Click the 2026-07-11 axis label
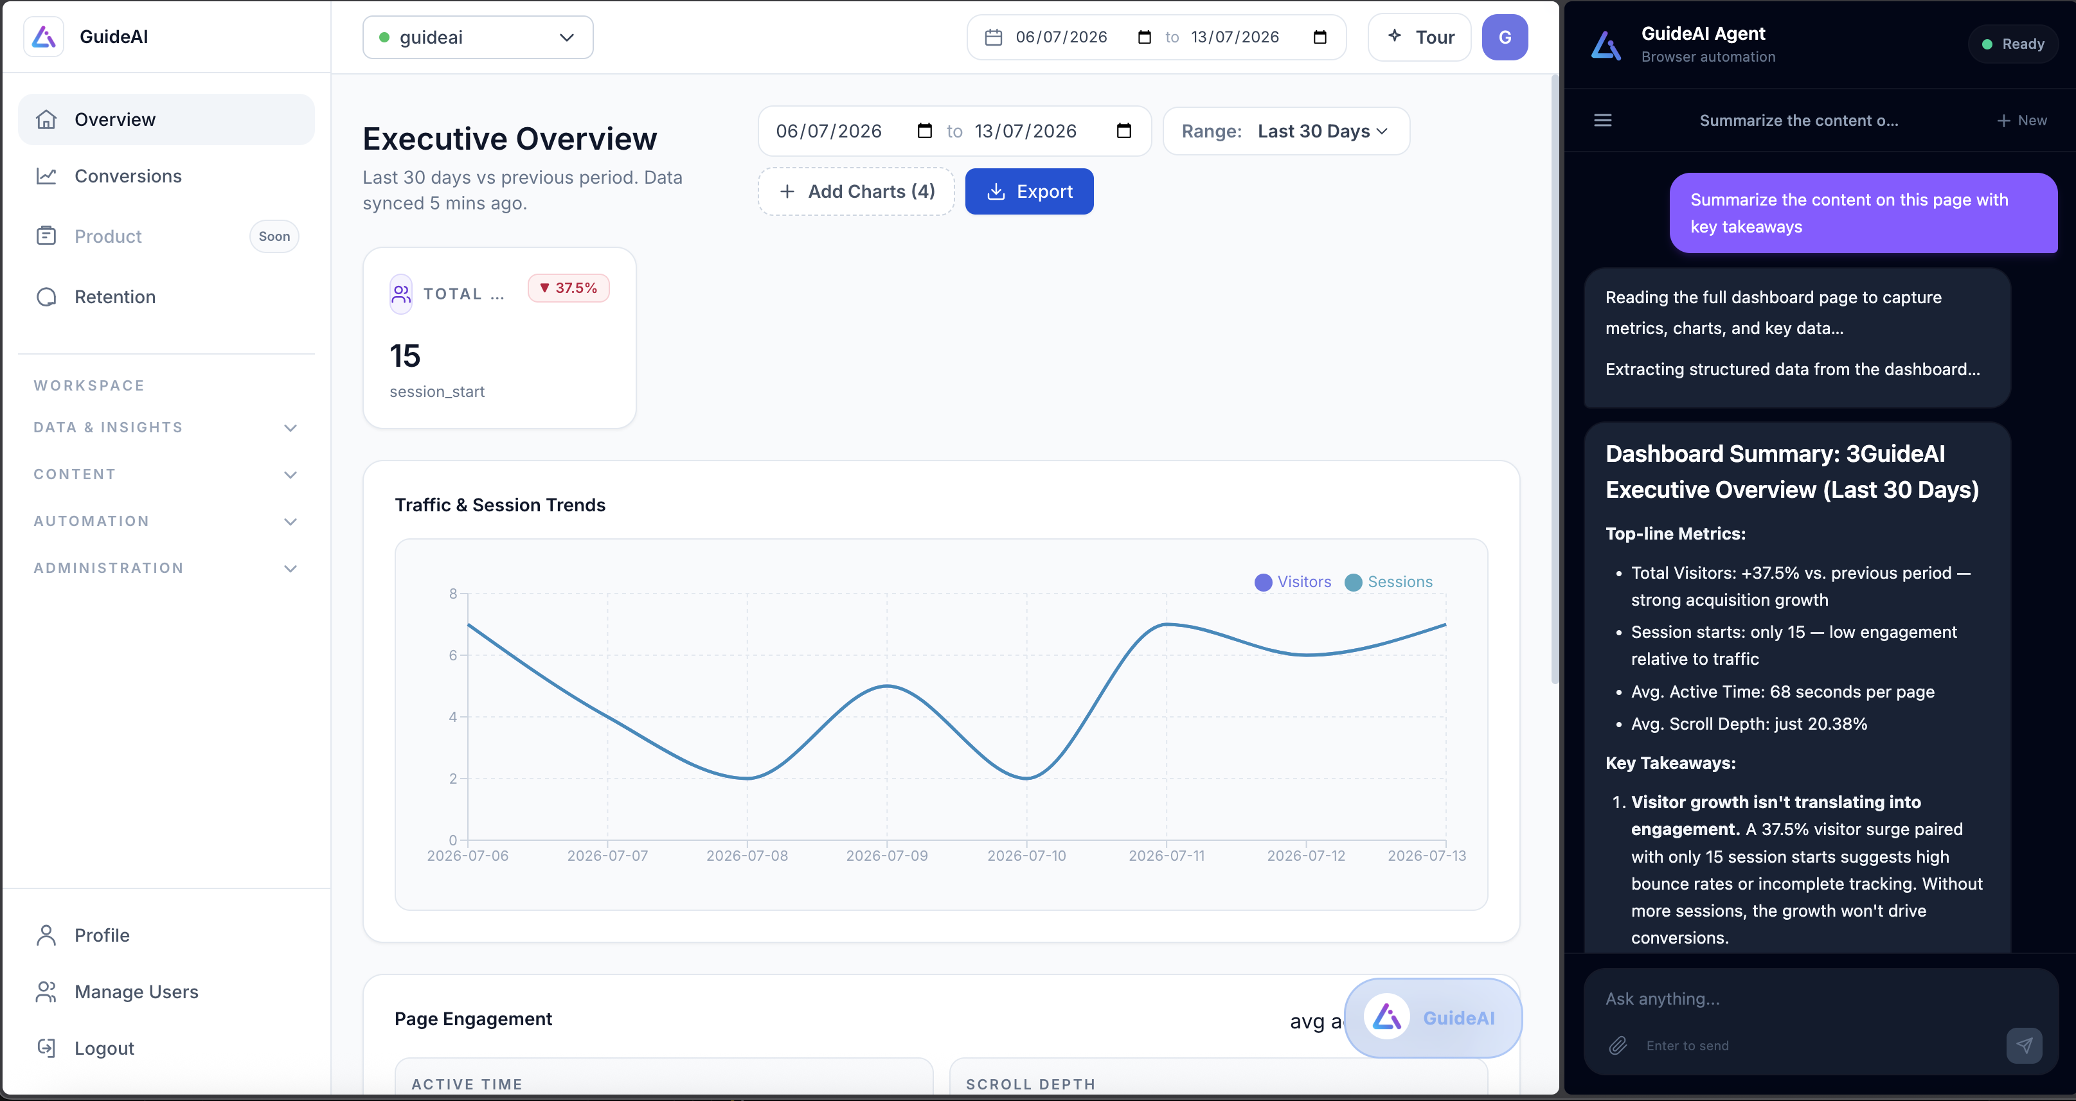This screenshot has height=1101, width=2076. (1166, 856)
